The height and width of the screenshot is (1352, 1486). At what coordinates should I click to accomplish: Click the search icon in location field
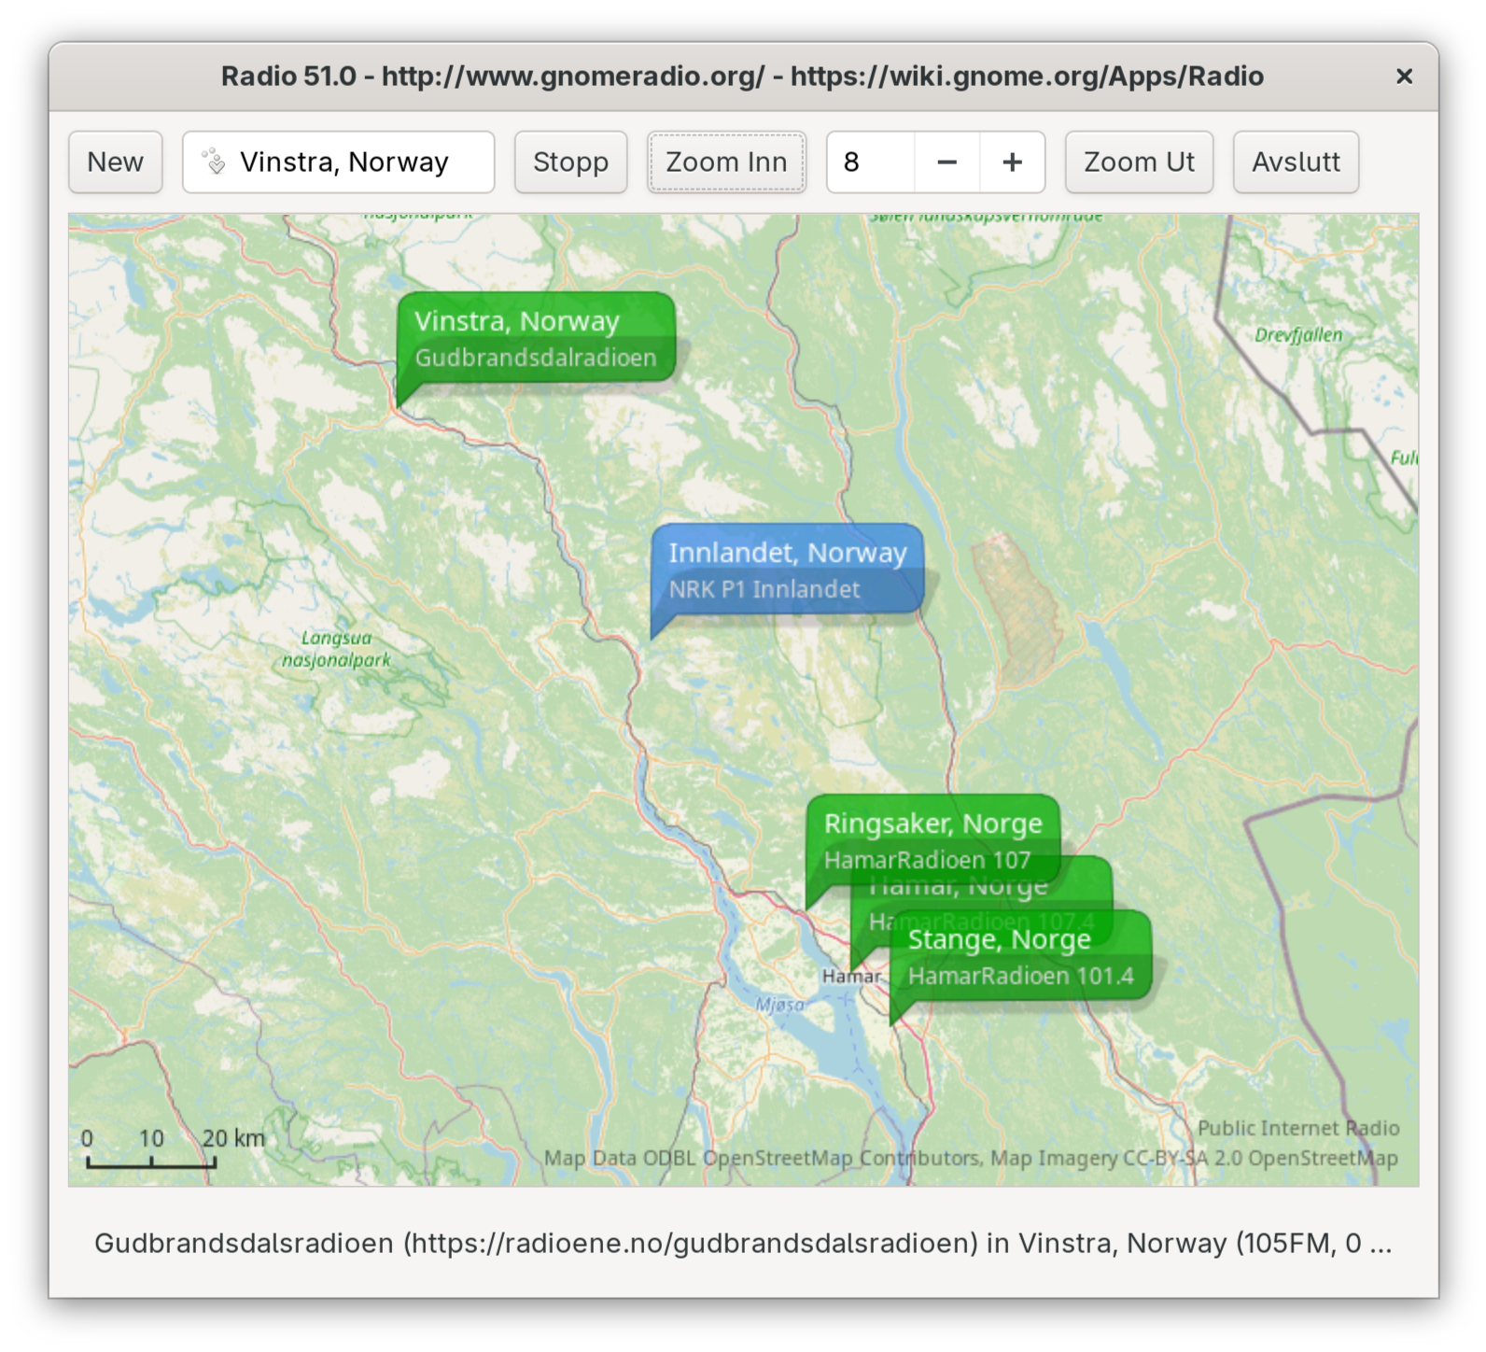click(x=215, y=162)
